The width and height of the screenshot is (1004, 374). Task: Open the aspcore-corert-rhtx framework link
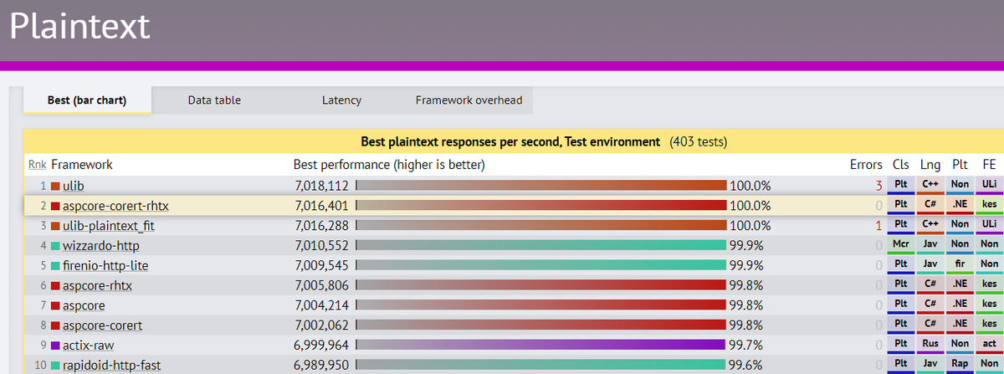click(x=120, y=206)
